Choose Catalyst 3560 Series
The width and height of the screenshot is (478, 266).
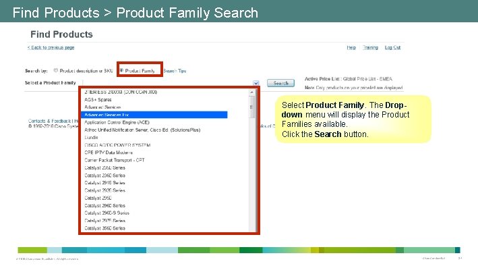[x=105, y=228]
